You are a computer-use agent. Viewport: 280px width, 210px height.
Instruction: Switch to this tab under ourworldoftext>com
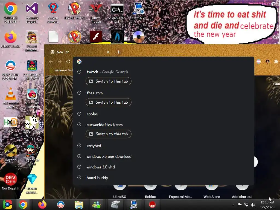[x=109, y=134]
